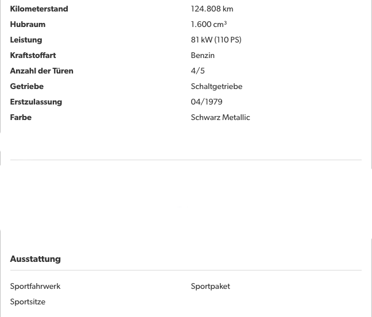This screenshot has height=317, width=372.
Task: Select the Schwarz Metallic color value
Action: click(x=220, y=117)
